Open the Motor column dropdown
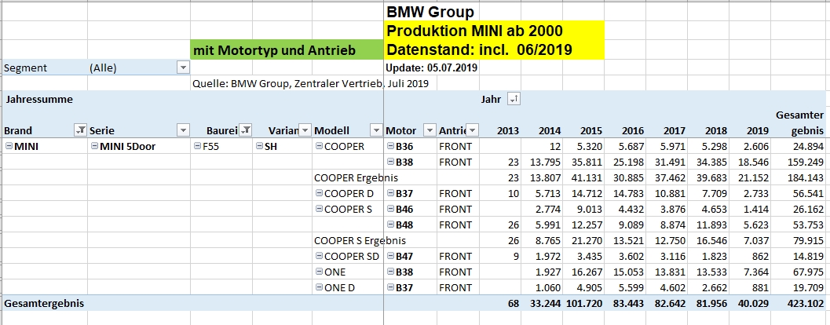The height and width of the screenshot is (325, 830). pos(430,130)
